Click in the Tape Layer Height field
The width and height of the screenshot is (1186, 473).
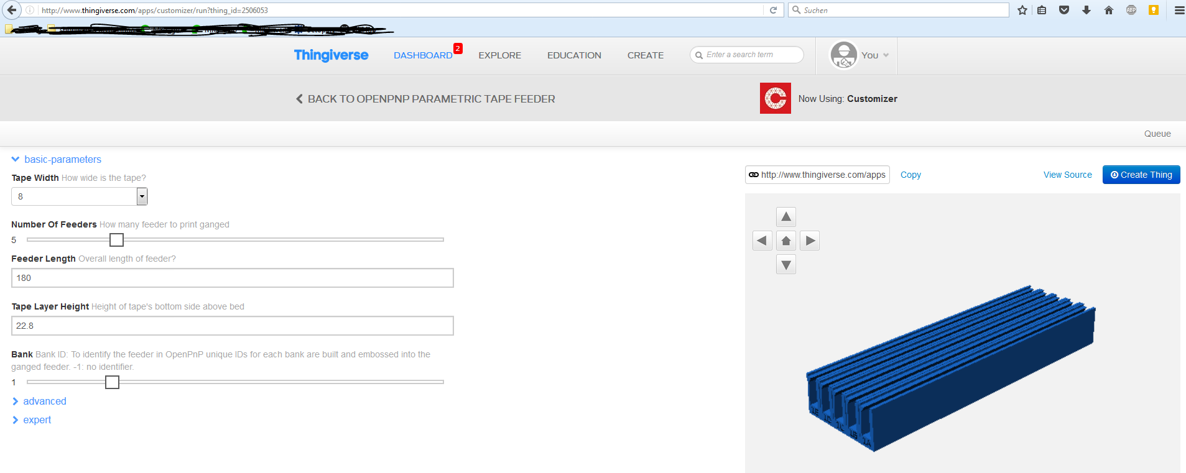click(233, 326)
